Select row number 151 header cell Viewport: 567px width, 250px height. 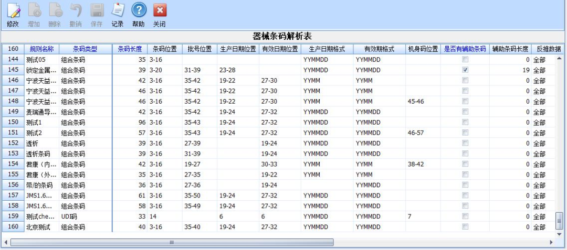(13, 133)
